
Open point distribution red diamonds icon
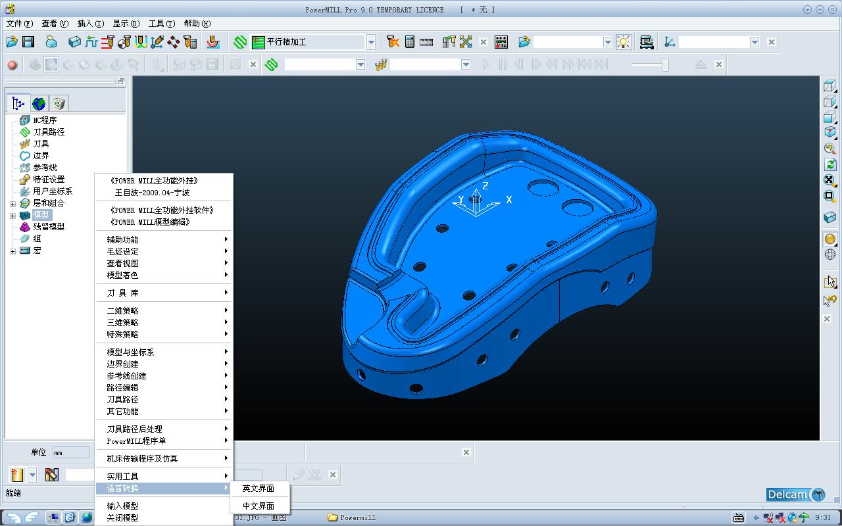pos(174,42)
